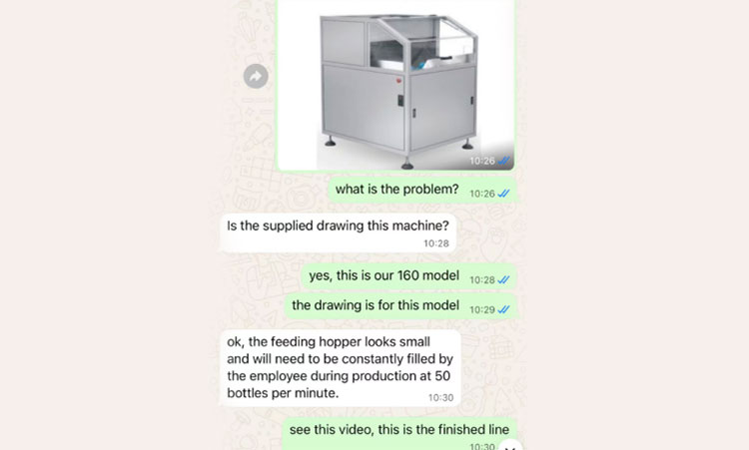This screenshot has height=450, width=749.
Task: Click the 10:26 time next to 'what is the problem?'
Action: point(482,194)
